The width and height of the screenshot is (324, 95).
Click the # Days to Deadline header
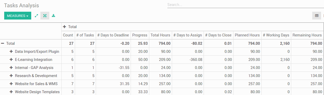pyautogui.click(x=113, y=35)
